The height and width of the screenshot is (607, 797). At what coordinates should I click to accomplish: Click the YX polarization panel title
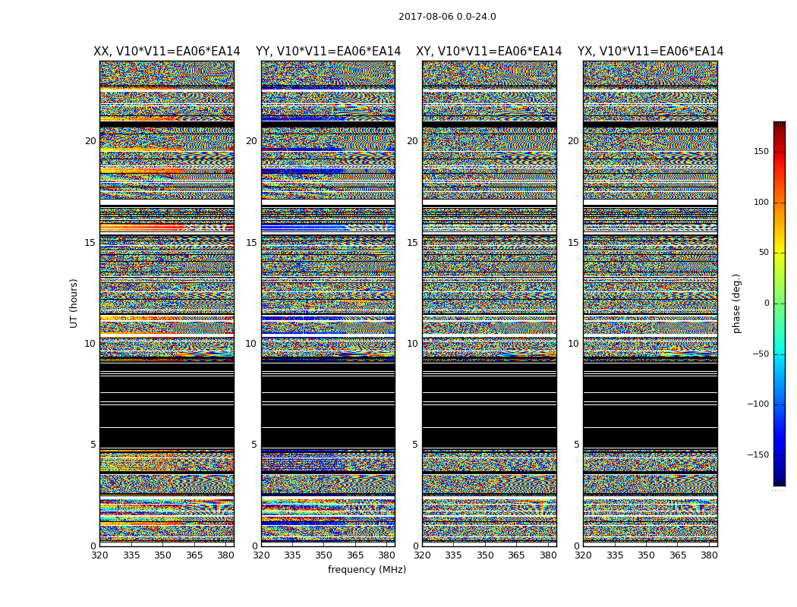pyautogui.click(x=650, y=52)
